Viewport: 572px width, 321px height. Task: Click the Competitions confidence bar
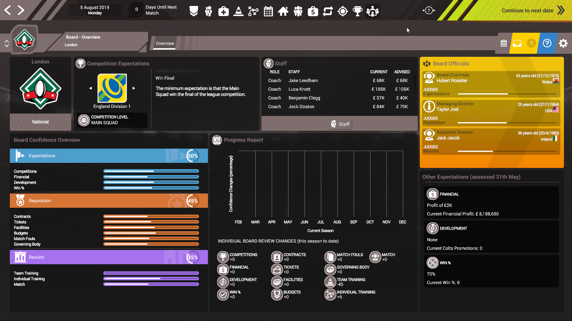point(151,171)
